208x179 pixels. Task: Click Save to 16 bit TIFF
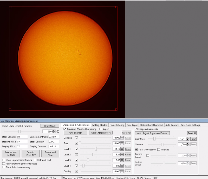31,154
